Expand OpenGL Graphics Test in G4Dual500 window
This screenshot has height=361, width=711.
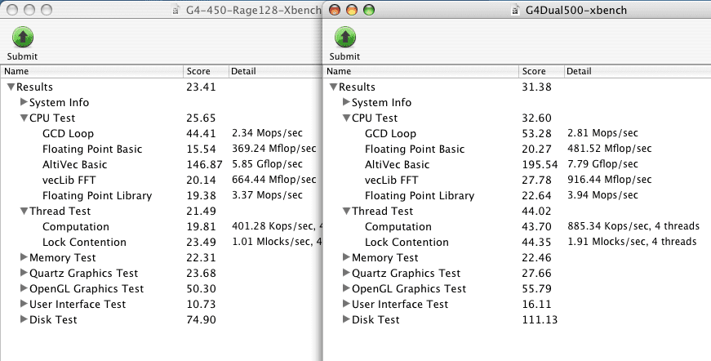point(346,288)
